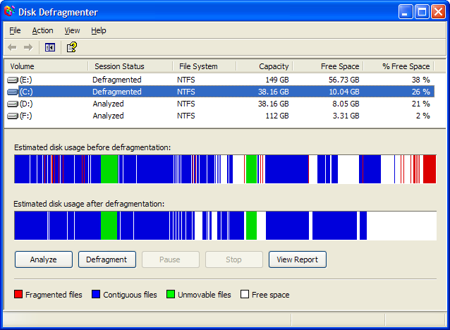Click the Defragment button
Screen dimensions: 450x330
click(x=107, y=259)
